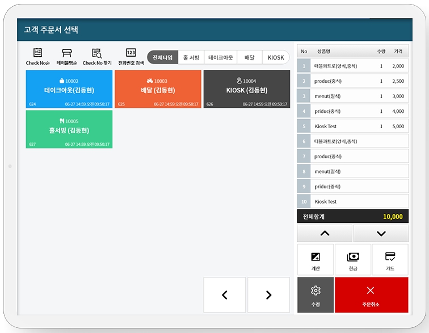Select the 전체타입 filter tab
Image resolution: width=429 pixels, height=333 pixels.
pyautogui.click(x=162, y=57)
